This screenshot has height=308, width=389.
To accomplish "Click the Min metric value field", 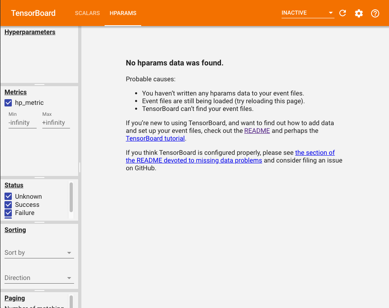I will (22, 122).
